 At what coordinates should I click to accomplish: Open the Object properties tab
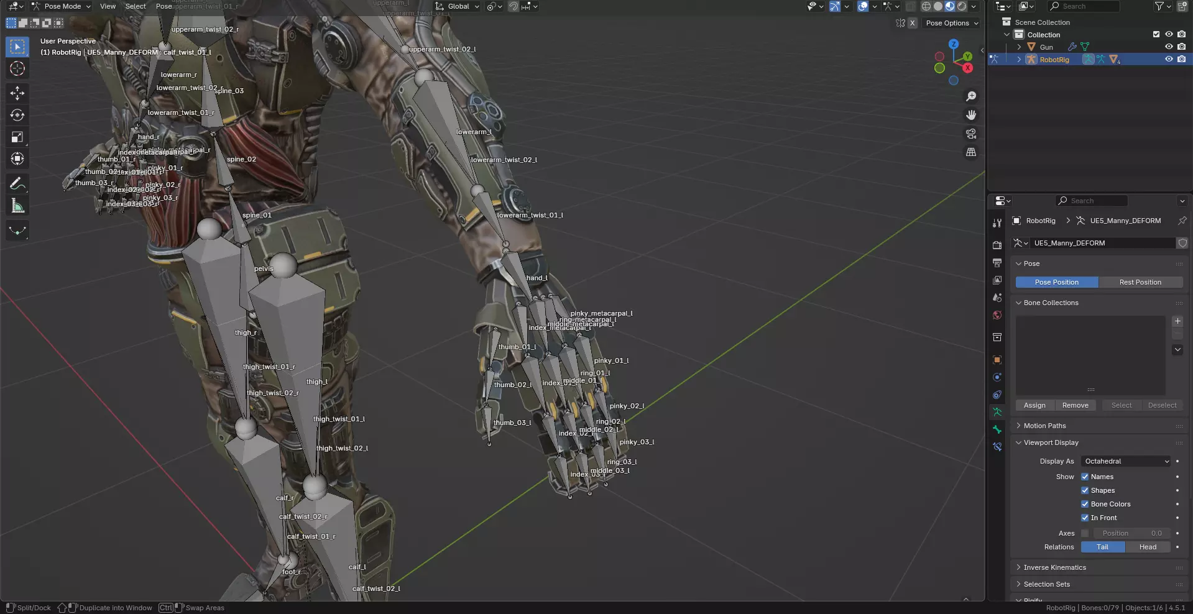[x=997, y=360]
